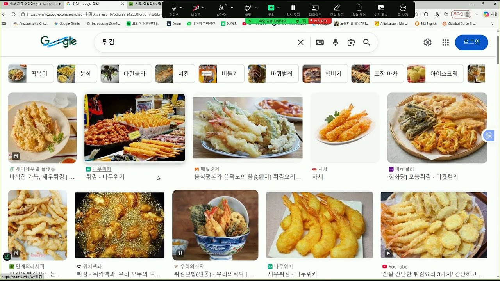Screen dimensions: 500x281
Task: Click the Google logo
Action: point(58,42)
